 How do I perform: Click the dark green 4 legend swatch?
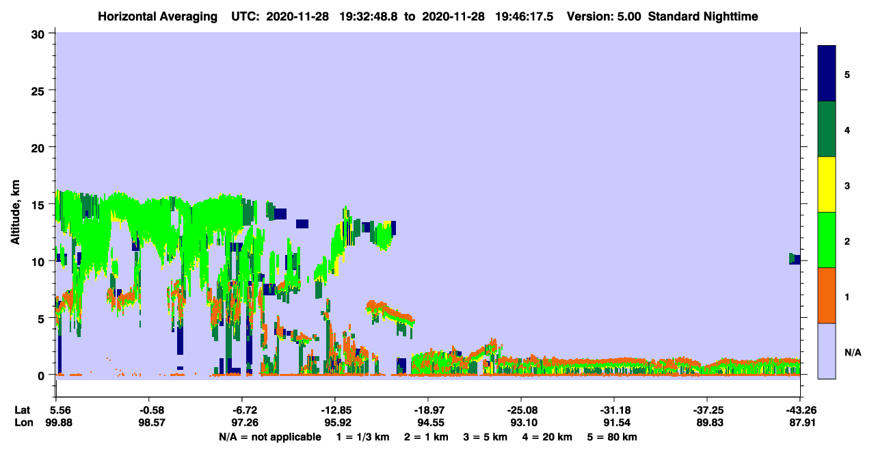coord(827,129)
